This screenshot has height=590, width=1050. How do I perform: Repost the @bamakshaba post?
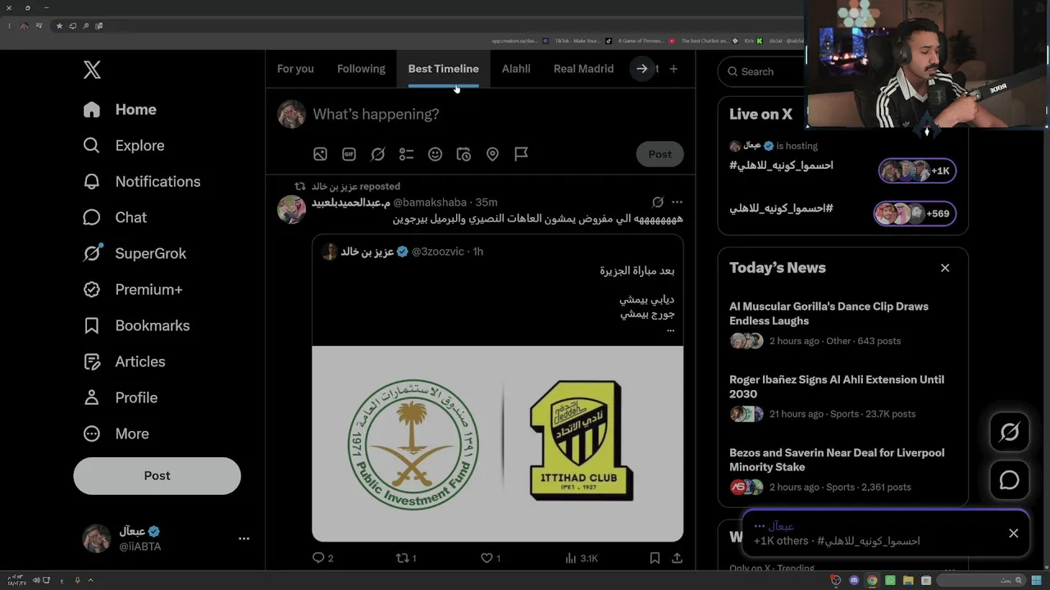[406, 558]
